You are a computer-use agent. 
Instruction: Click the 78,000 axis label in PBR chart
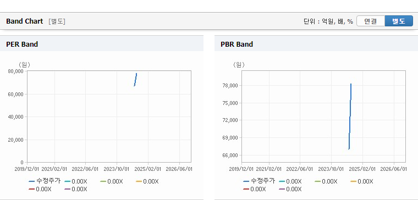[231, 86]
